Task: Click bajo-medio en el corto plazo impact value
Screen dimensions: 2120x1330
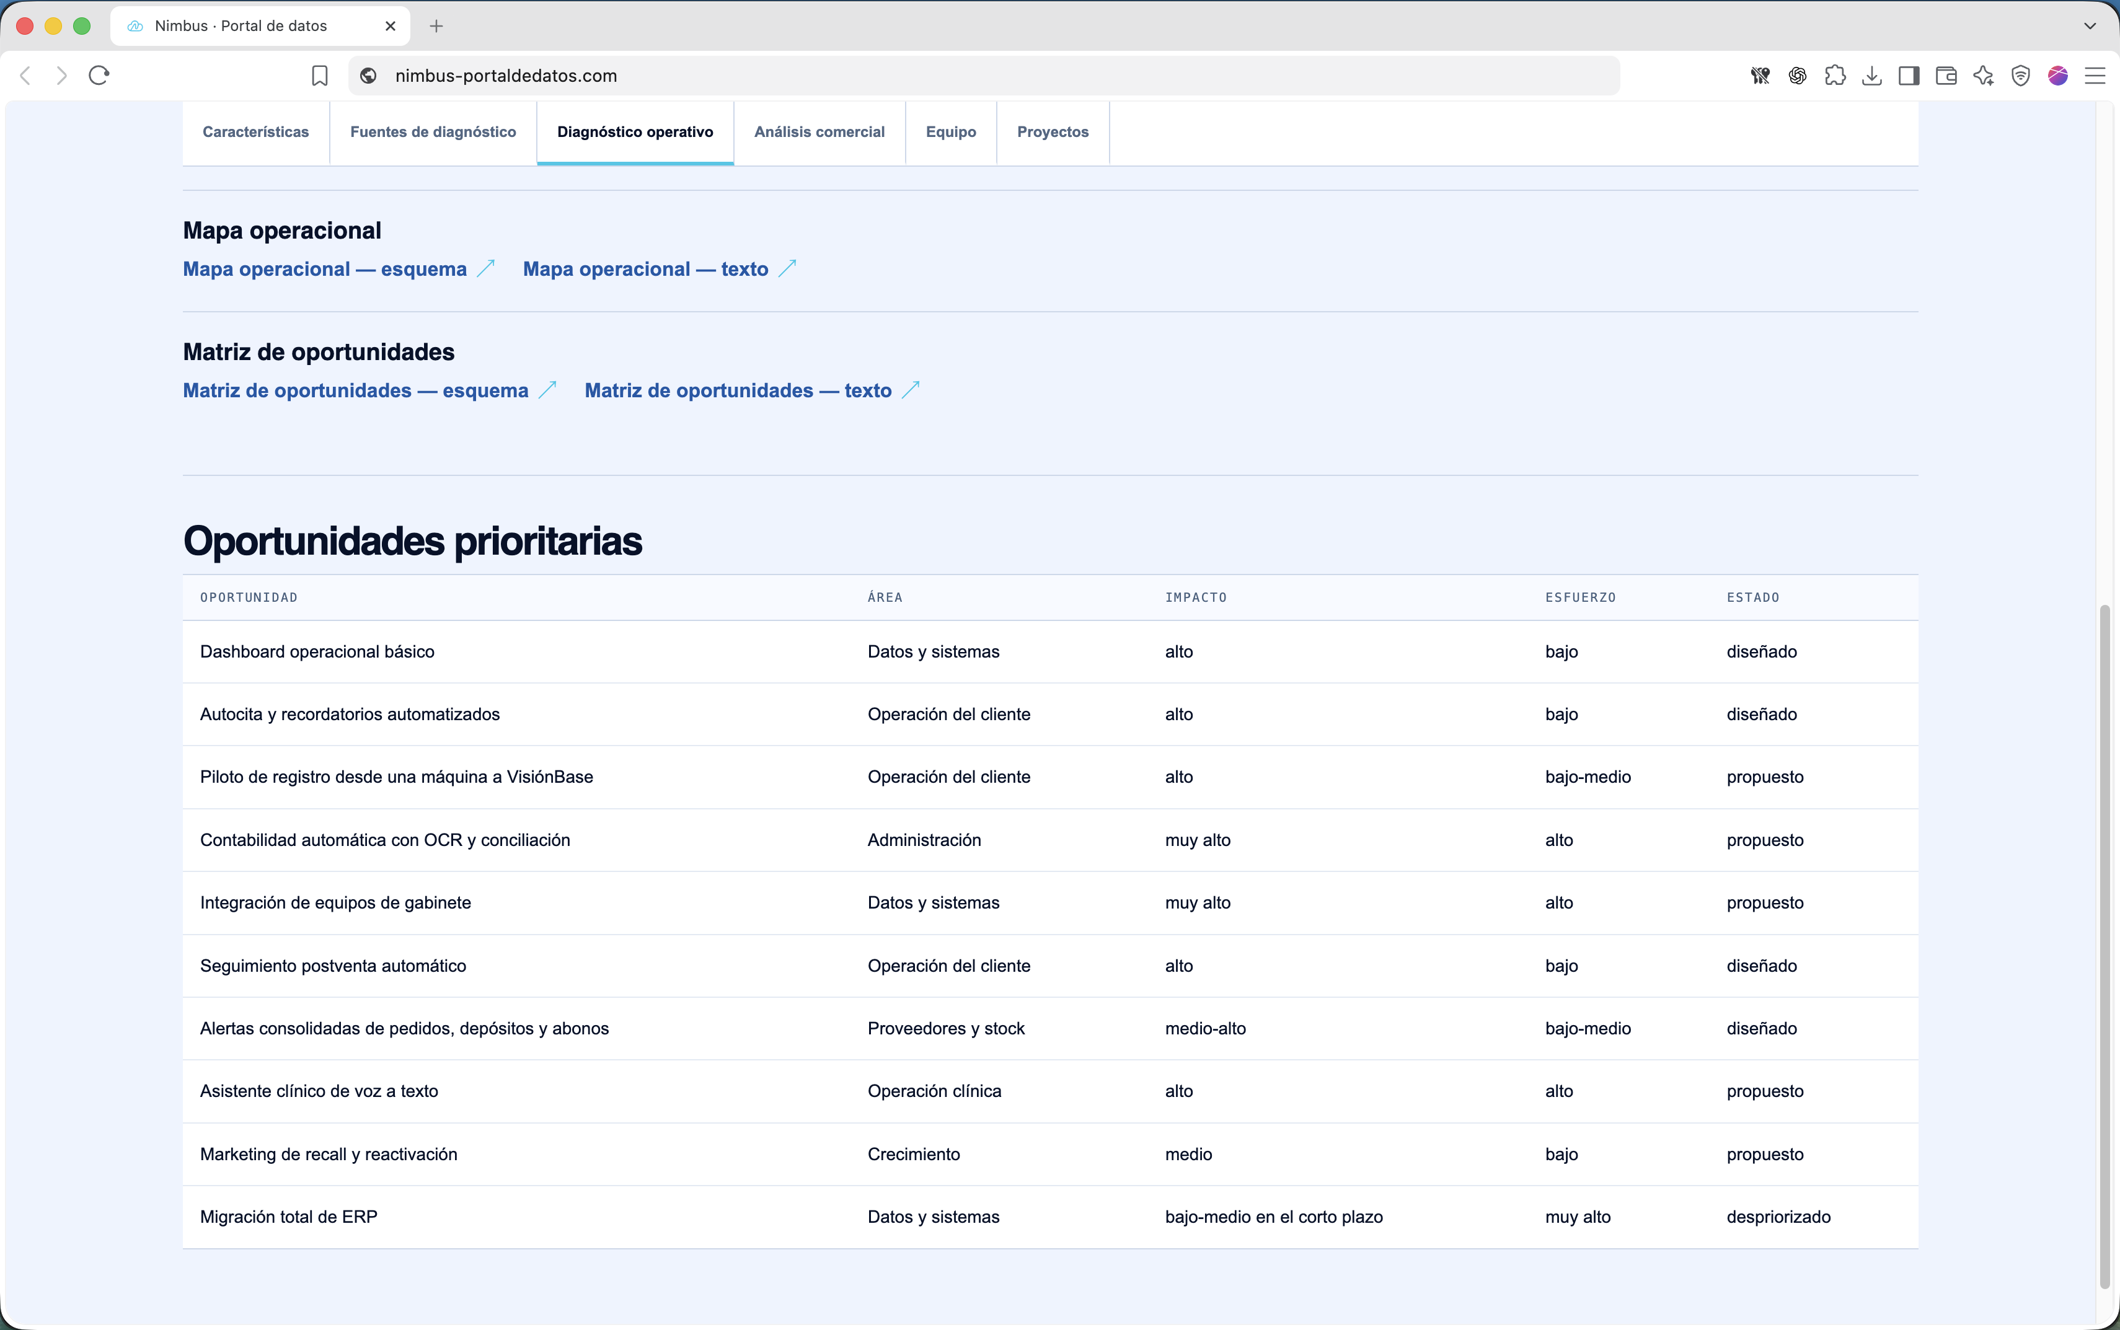Action: 1274,1217
